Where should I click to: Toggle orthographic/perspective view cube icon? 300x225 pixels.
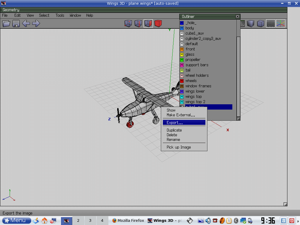pos(260,23)
